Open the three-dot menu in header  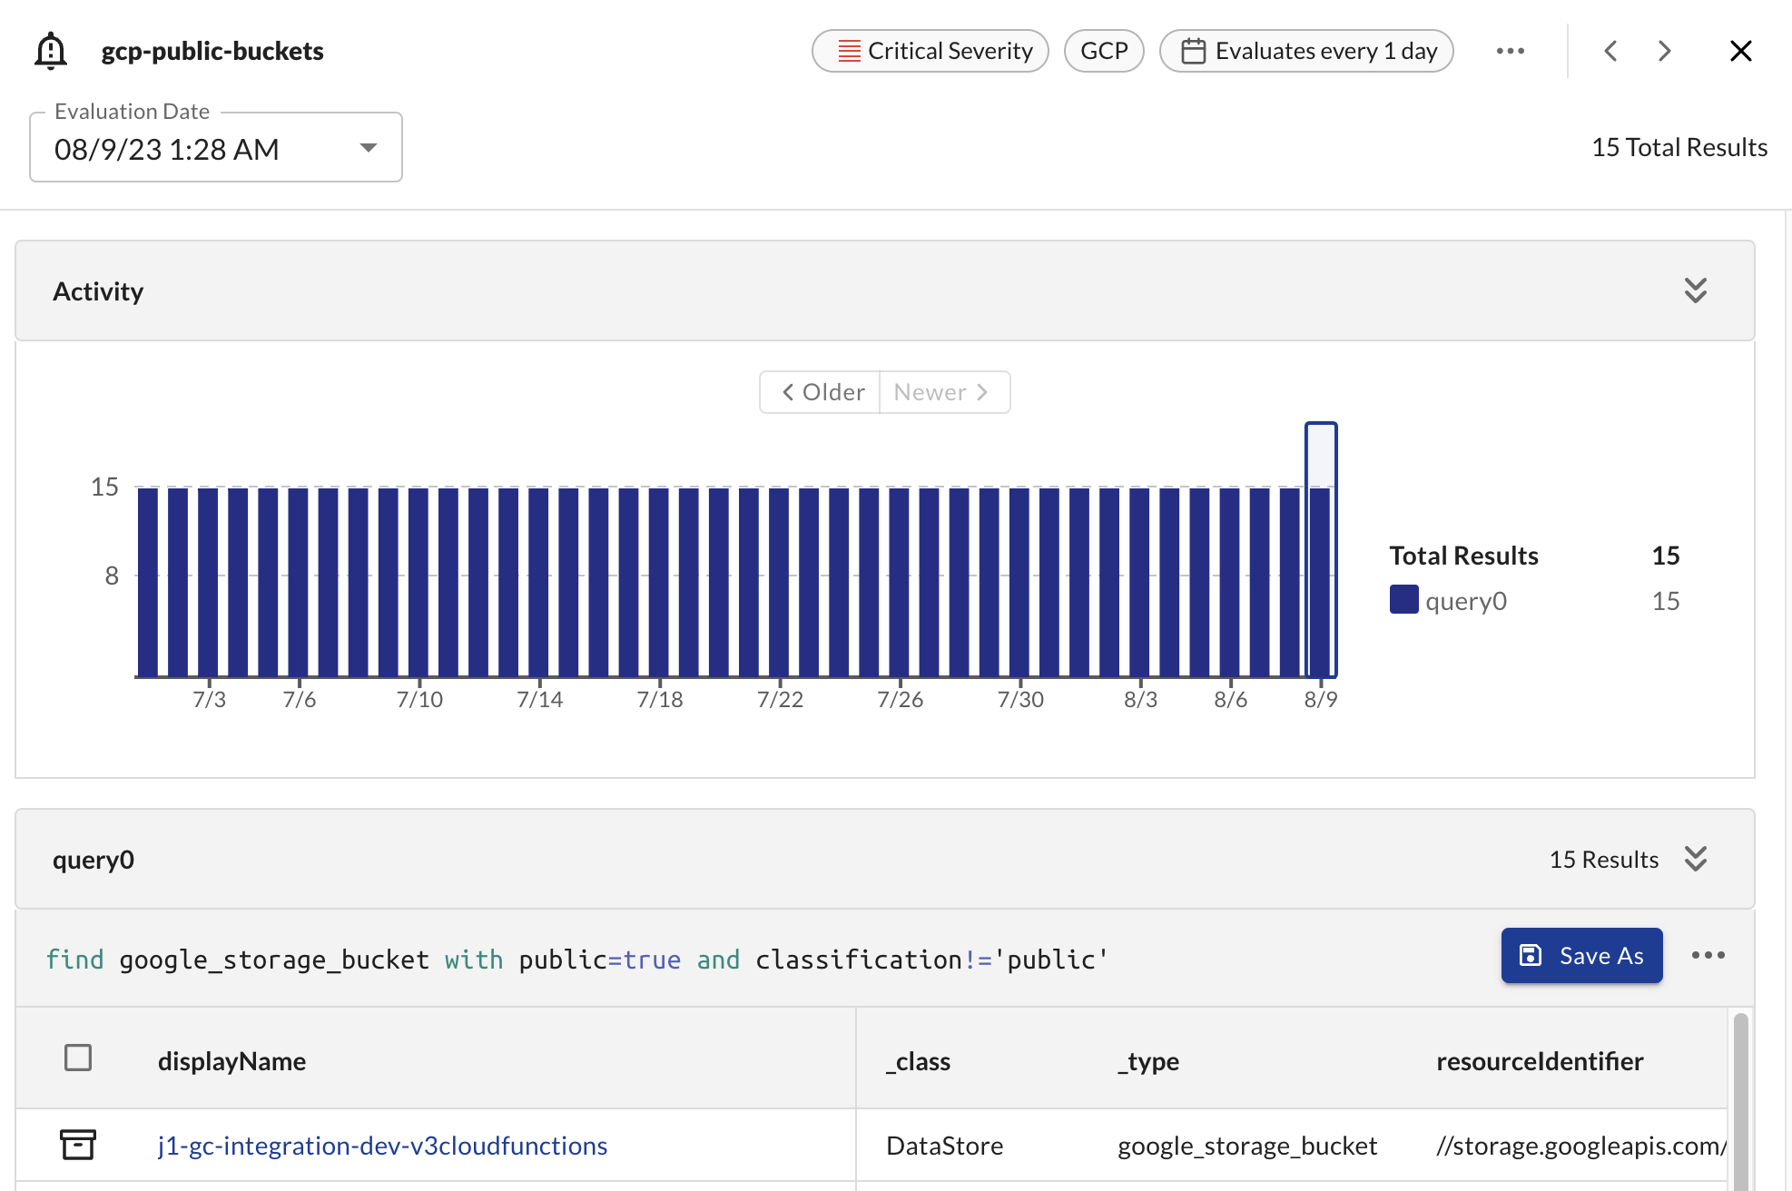pyautogui.click(x=1511, y=51)
